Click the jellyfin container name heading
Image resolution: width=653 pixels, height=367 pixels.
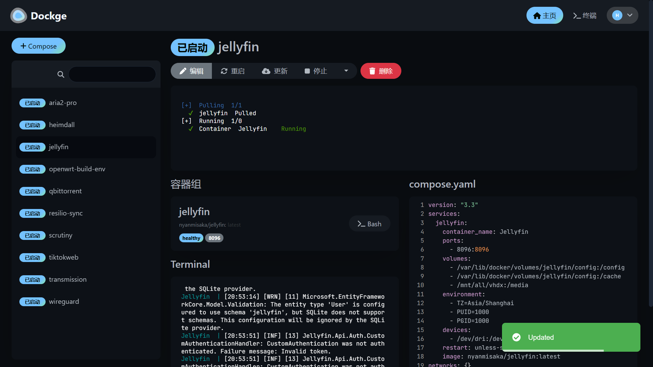click(194, 212)
